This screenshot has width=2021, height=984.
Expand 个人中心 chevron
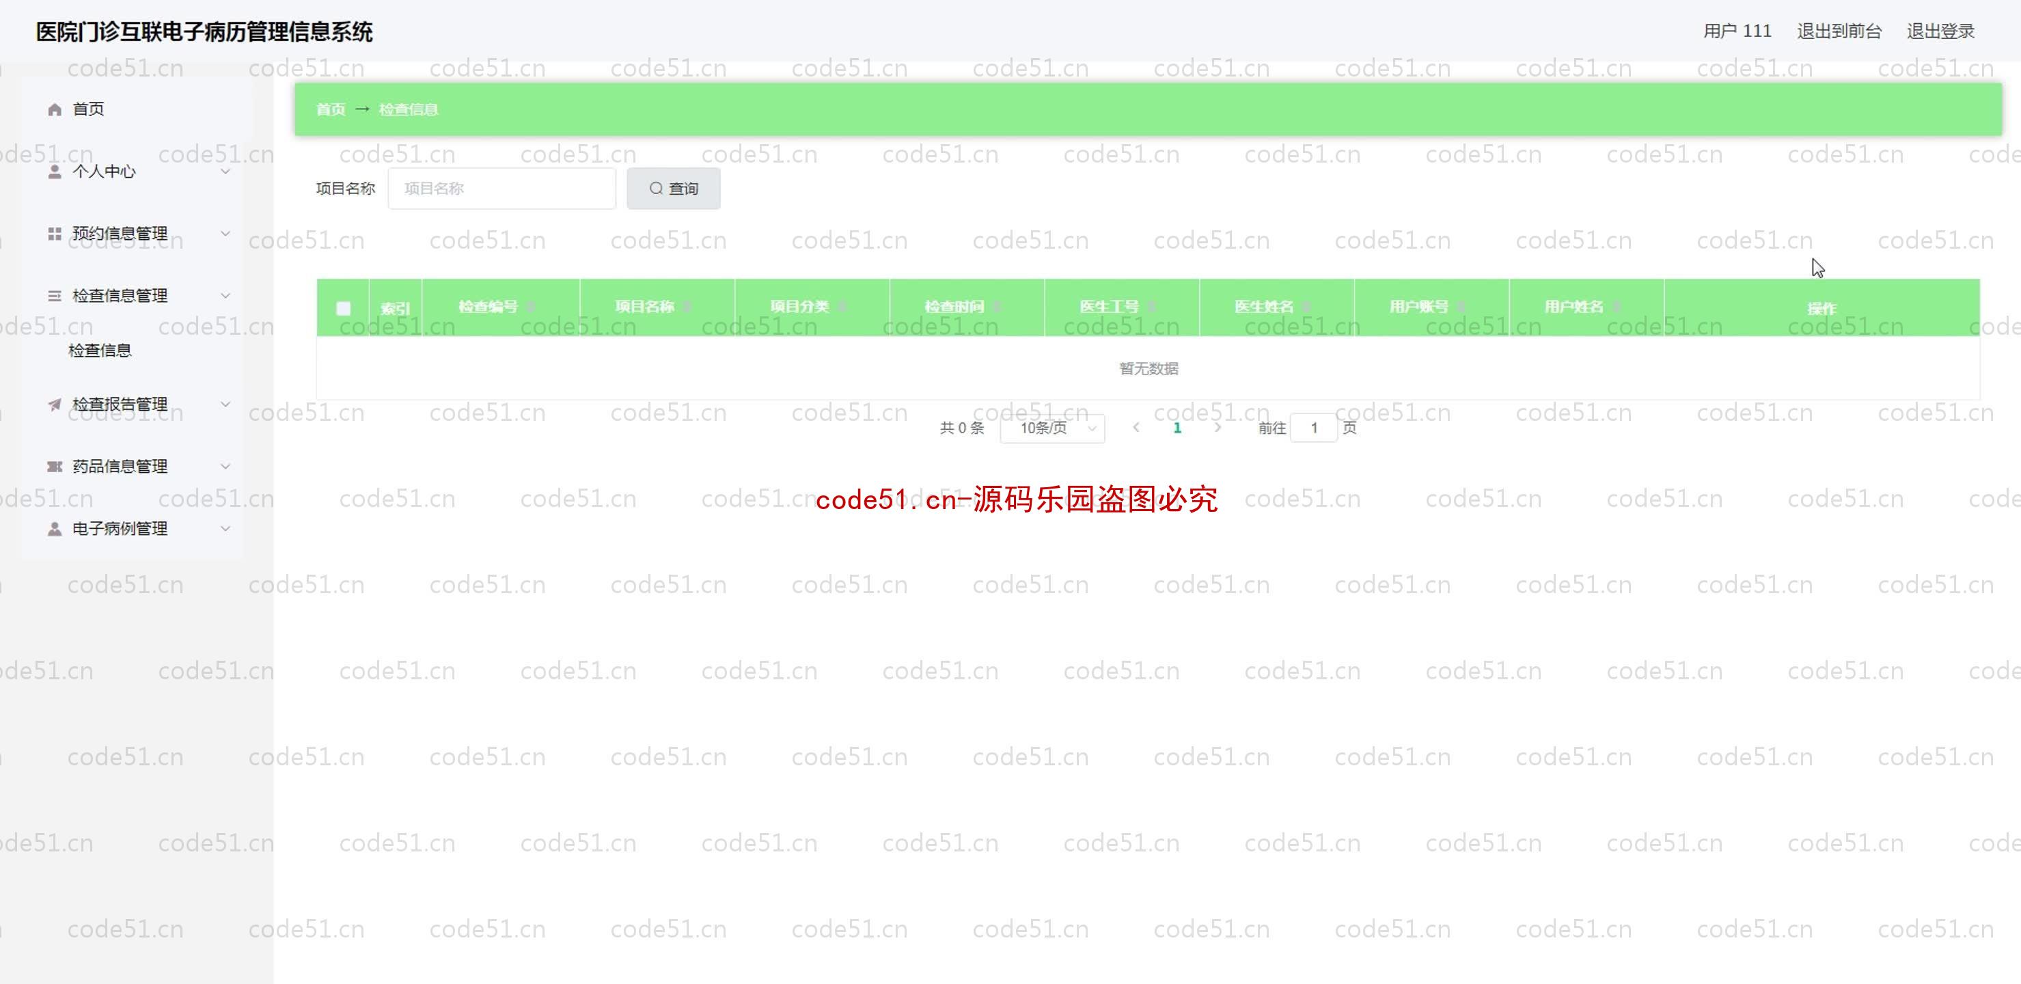click(x=225, y=171)
